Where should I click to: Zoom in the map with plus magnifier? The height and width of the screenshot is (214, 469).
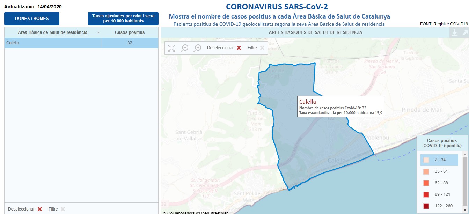click(198, 48)
